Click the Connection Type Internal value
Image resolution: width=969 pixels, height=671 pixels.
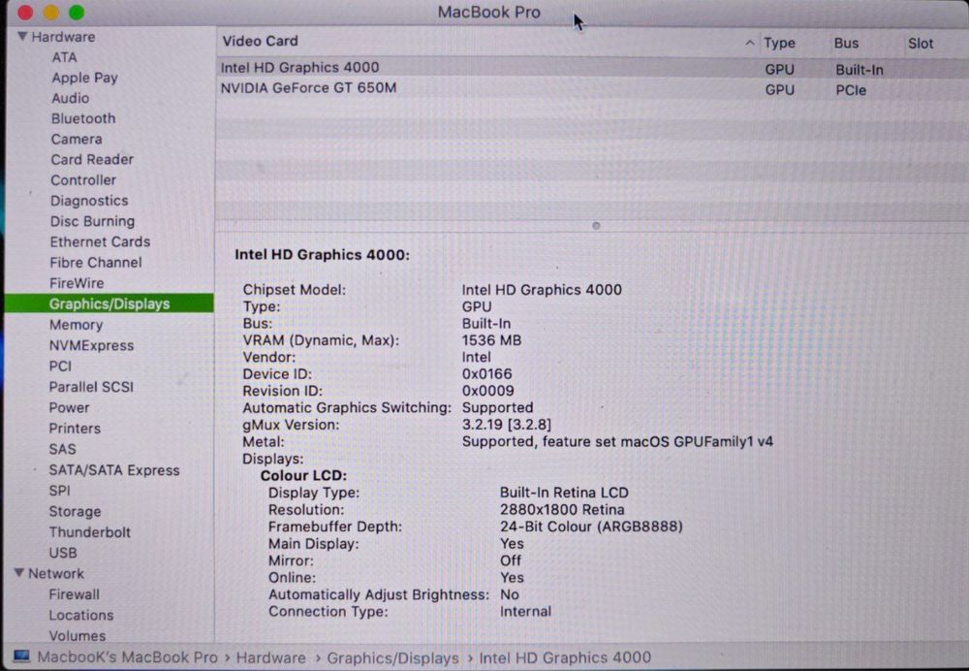[525, 612]
